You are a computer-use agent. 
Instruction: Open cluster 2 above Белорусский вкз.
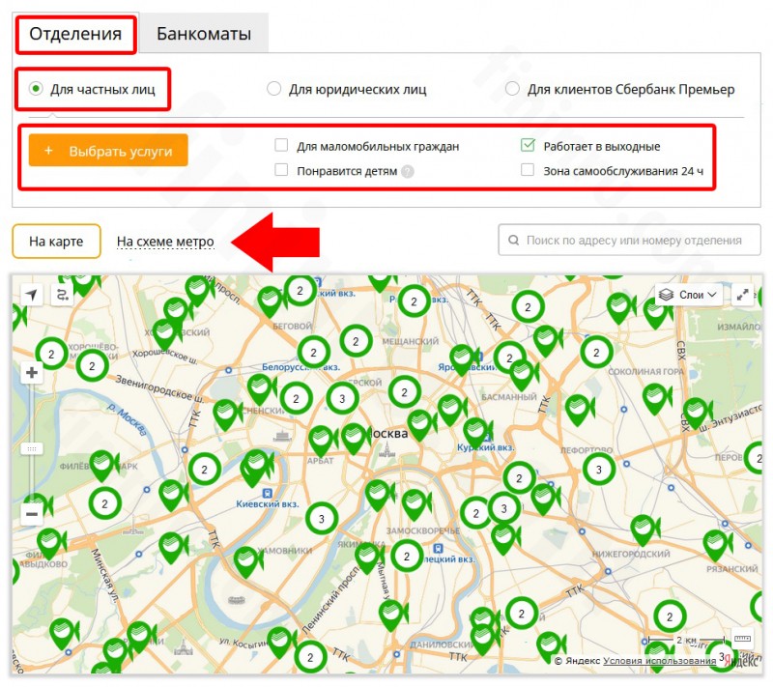pos(313,353)
